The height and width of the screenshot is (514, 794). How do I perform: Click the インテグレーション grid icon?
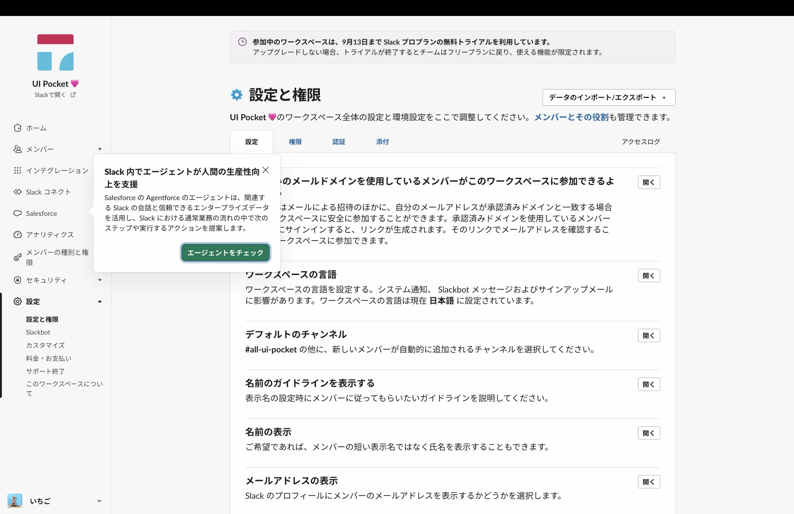click(18, 171)
